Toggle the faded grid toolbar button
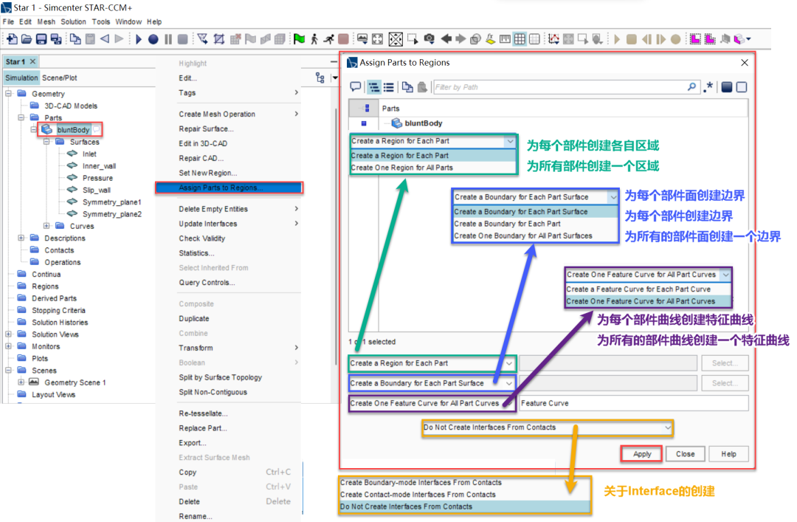The height and width of the screenshot is (522, 797). (x=534, y=38)
